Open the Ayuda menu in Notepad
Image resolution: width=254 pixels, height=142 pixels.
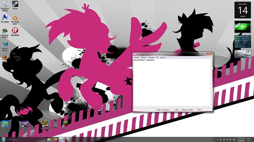(x=162, y=58)
